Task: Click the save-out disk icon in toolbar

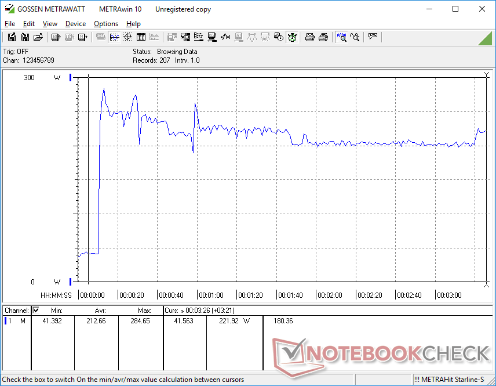Action: [12, 37]
